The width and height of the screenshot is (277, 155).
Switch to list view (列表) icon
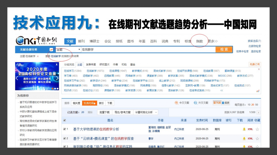[x=217, y=103]
